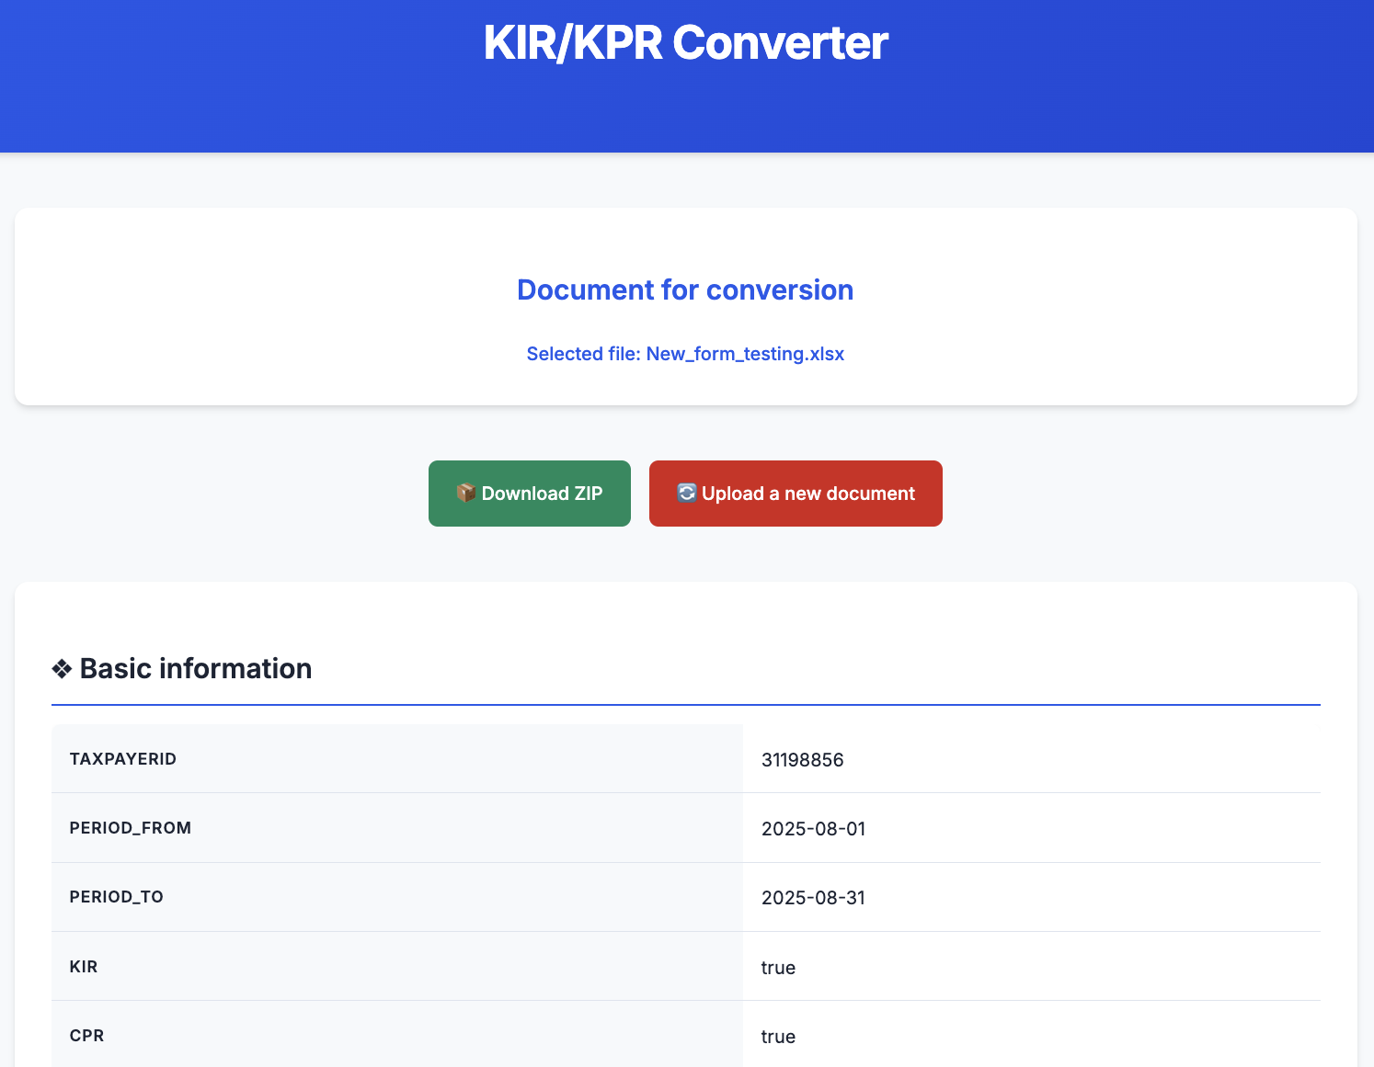The image size is (1374, 1067).
Task: Click the TAXPAYERID row label
Action: click(x=123, y=758)
